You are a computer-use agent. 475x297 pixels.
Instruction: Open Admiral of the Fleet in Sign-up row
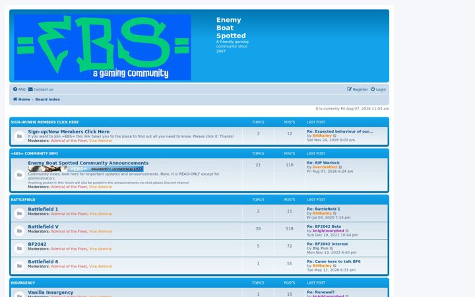[x=69, y=141]
